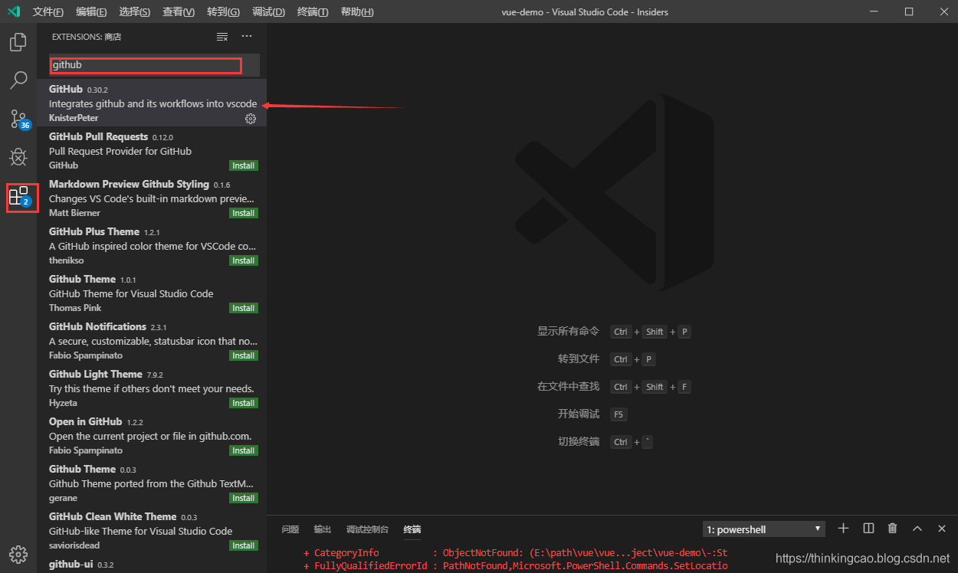Install GitHub Notifications extension
The image size is (958, 573).
(x=244, y=355)
